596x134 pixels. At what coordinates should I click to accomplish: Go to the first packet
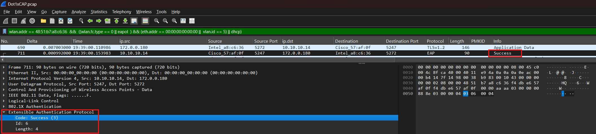click(x=116, y=21)
